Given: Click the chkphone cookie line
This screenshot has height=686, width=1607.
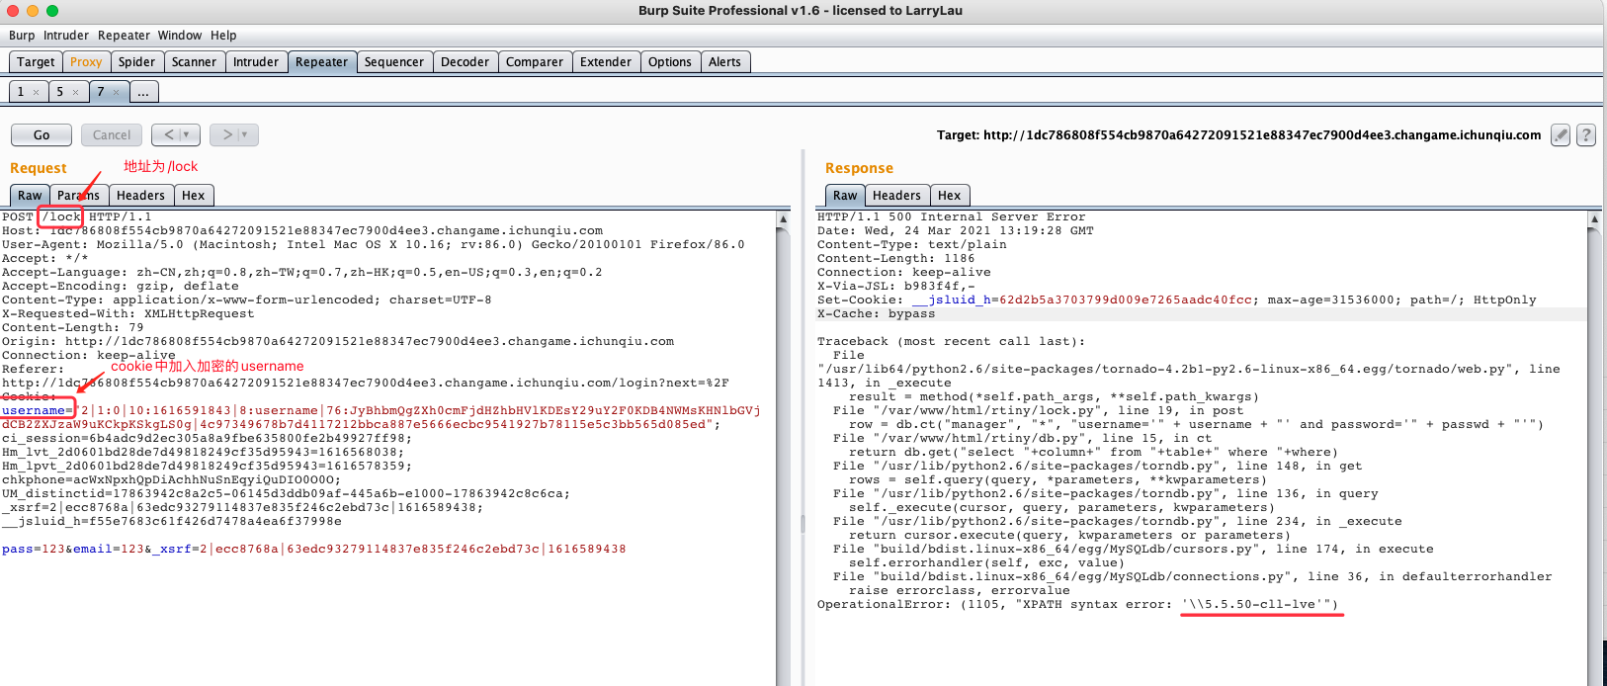Looking at the screenshot, I should [x=171, y=480].
